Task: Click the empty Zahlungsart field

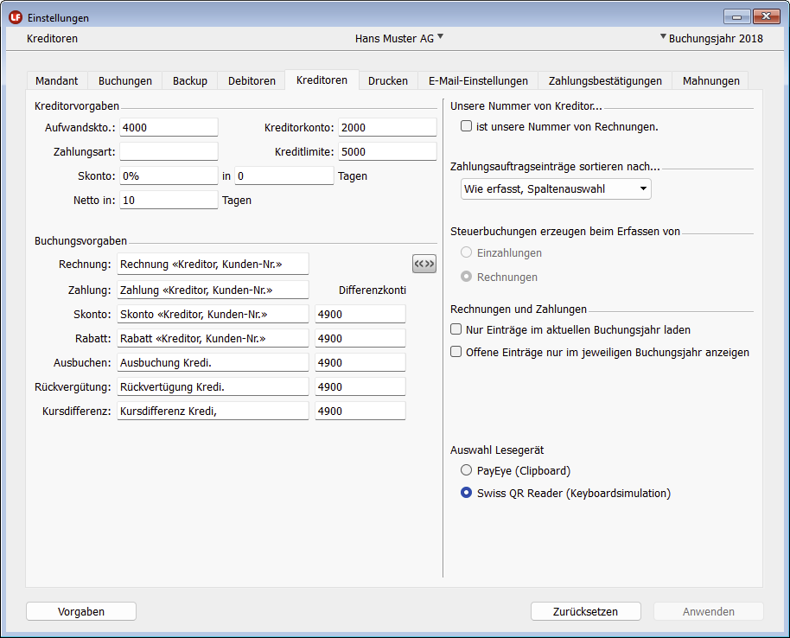Action: click(x=169, y=151)
